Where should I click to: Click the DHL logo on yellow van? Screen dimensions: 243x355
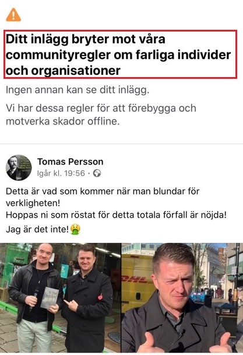[x=135, y=280]
